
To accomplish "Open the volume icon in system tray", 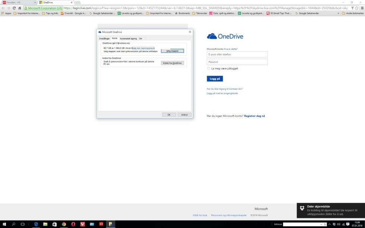I will point(339,224).
